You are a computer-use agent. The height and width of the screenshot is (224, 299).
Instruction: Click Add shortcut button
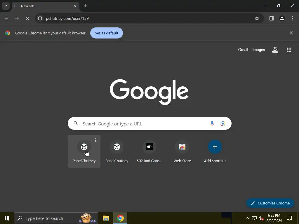tap(215, 151)
